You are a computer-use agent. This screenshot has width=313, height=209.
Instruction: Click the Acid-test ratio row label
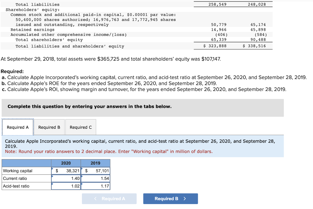(x=16, y=185)
